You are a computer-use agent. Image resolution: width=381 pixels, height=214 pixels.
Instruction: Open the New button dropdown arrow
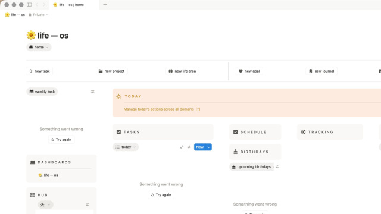pos(209,147)
